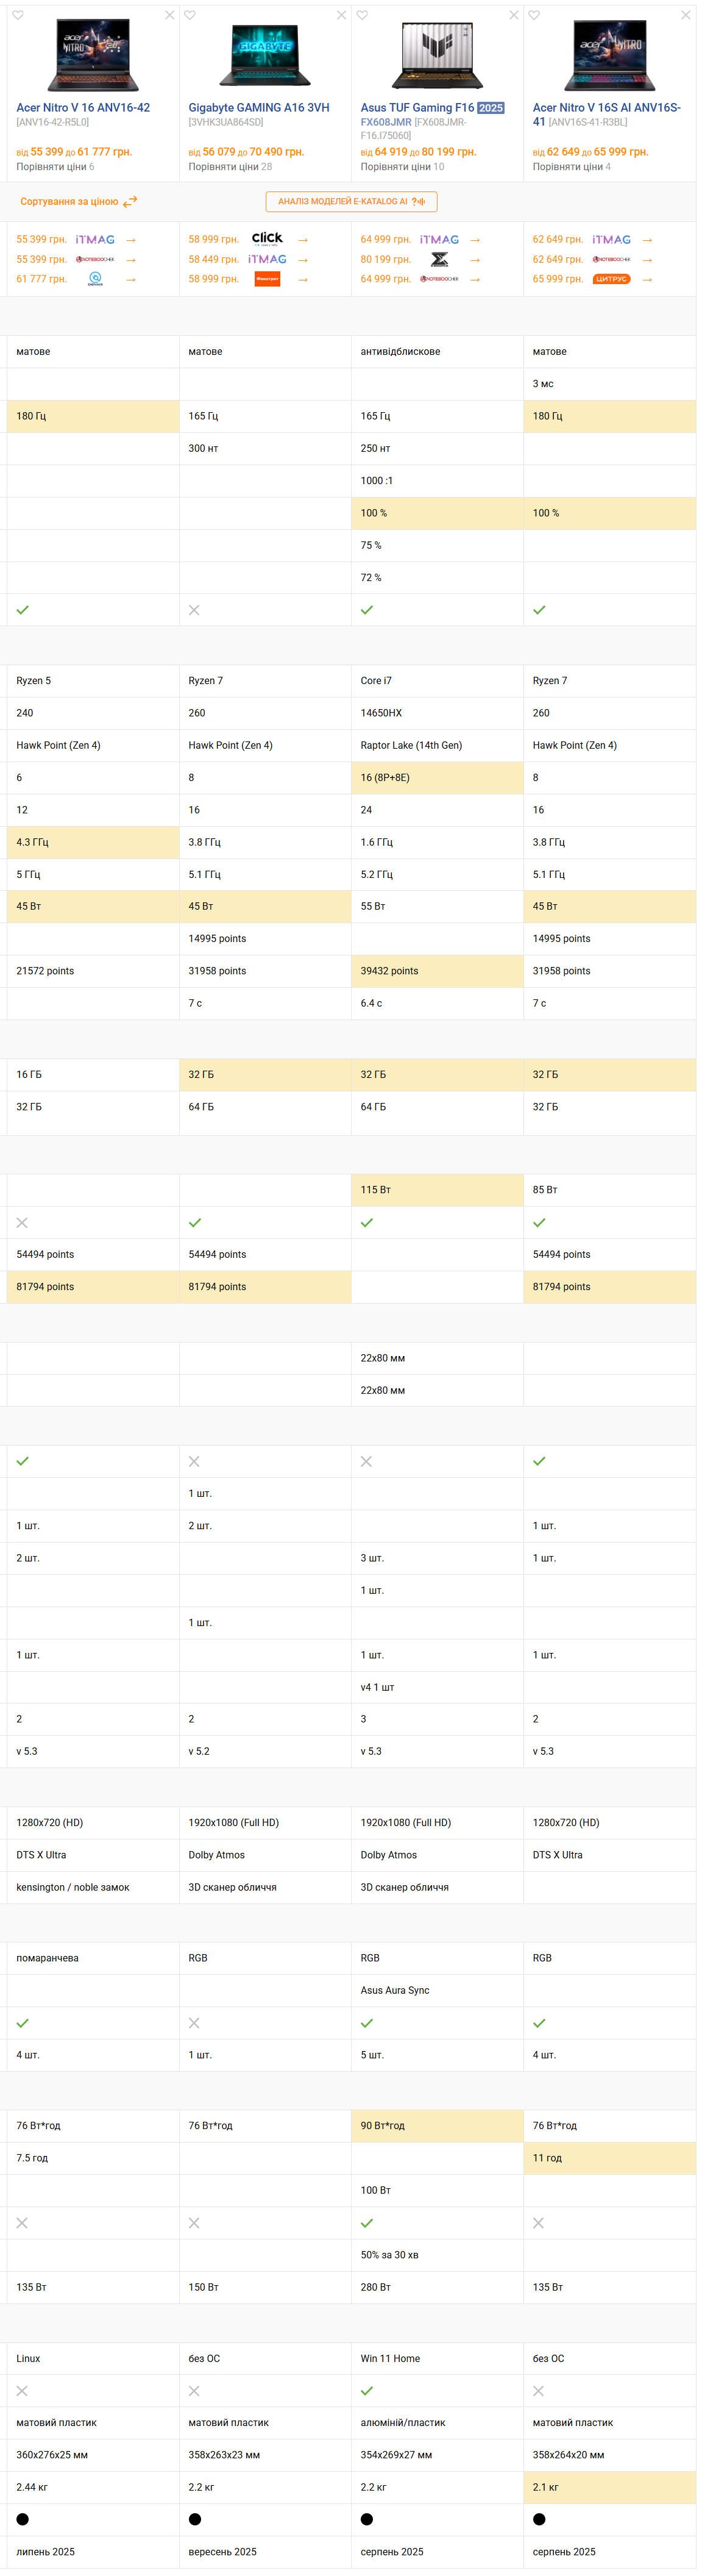Click heart icon above Gigabyte GAMING A16

(x=190, y=15)
